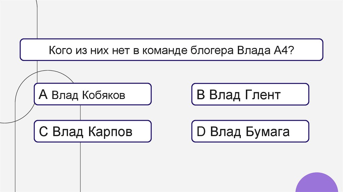This screenshot has width=343, height=192.
Task: Click the letter D before Влад Бумага
Action: [x=201, y=132]
